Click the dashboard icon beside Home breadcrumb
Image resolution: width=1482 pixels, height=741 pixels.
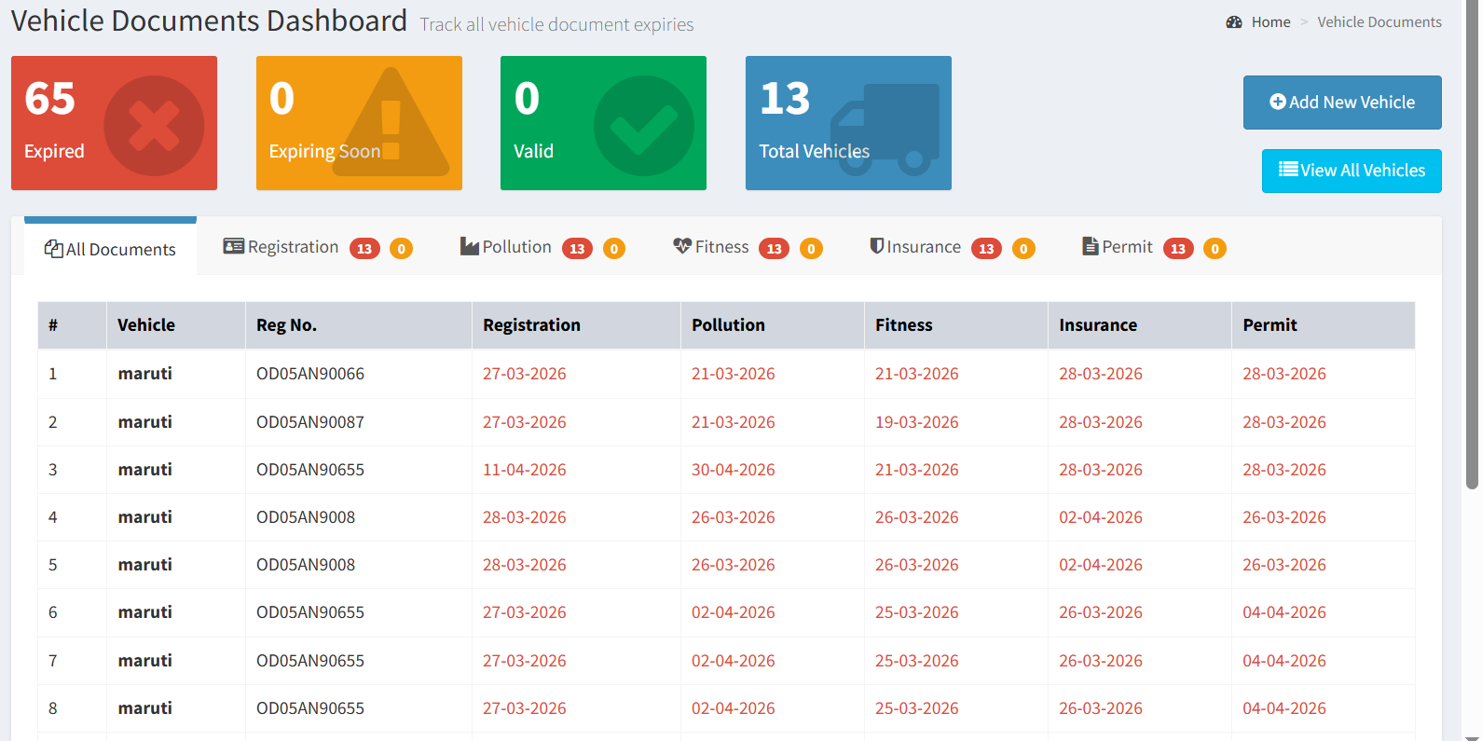1234,22
